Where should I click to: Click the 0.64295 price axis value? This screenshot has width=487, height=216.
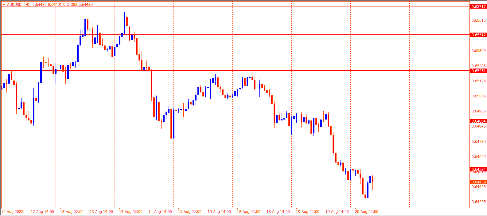(x=479, y=202)
